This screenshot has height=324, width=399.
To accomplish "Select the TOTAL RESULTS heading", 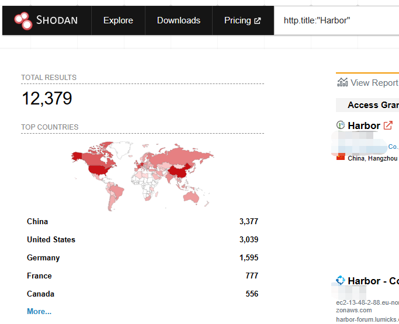I will (48, 77).
